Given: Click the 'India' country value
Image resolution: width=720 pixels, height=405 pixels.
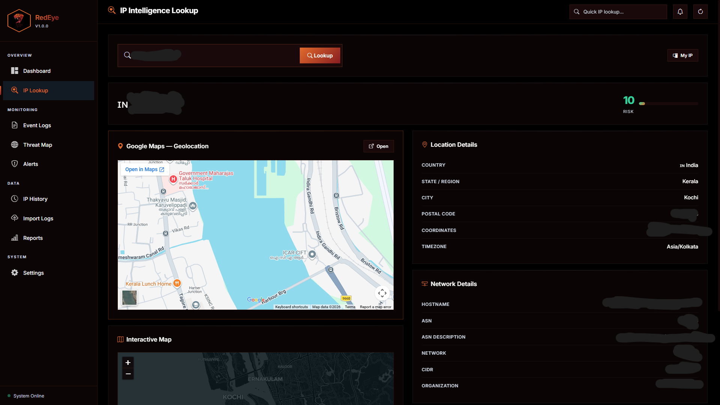Looking at the screenshot, I should click(692, 165).
